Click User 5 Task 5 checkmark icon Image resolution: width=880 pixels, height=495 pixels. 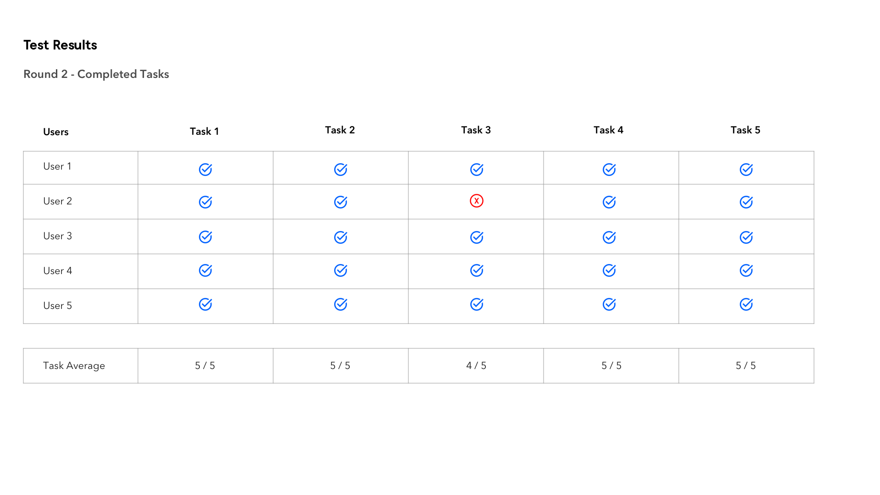[x=746, y=304]
